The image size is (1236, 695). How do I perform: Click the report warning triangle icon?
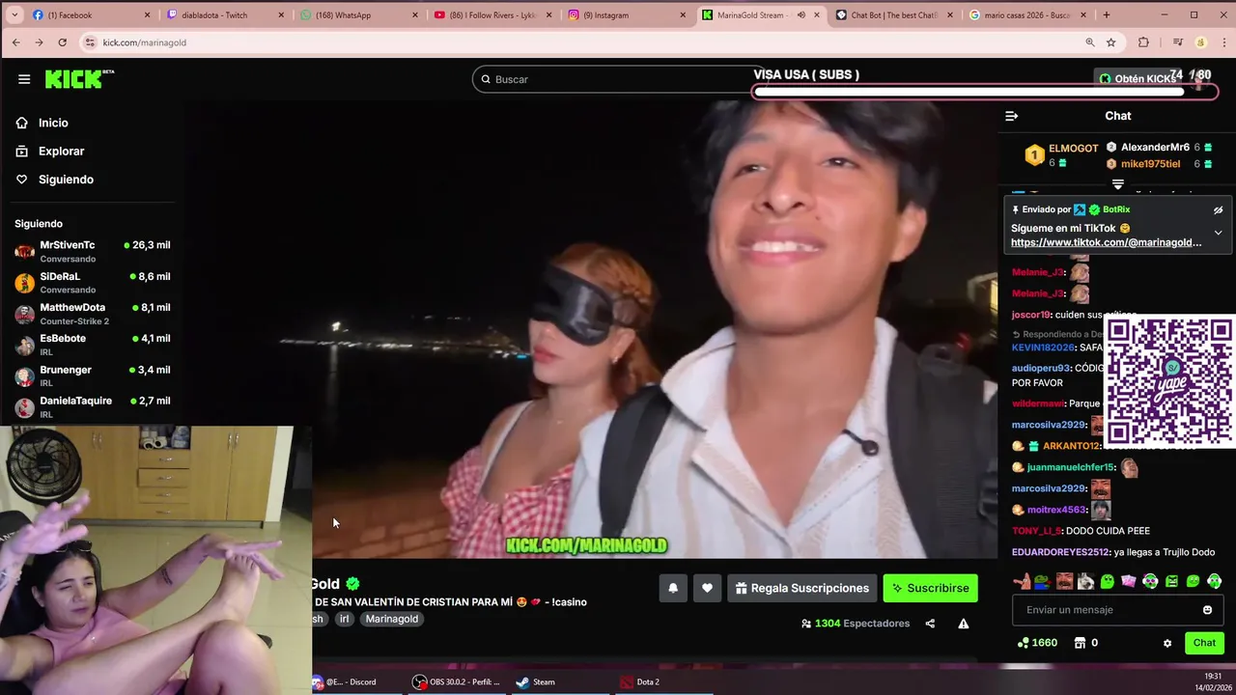963,624
